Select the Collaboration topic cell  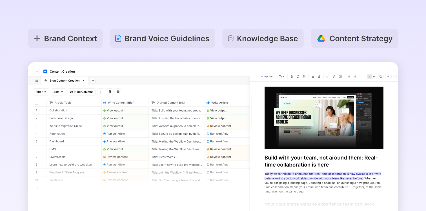(74, 111)
